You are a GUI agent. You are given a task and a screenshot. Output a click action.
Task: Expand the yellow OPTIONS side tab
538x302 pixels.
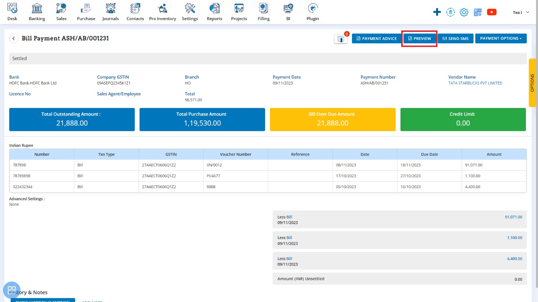click(532, 83)
